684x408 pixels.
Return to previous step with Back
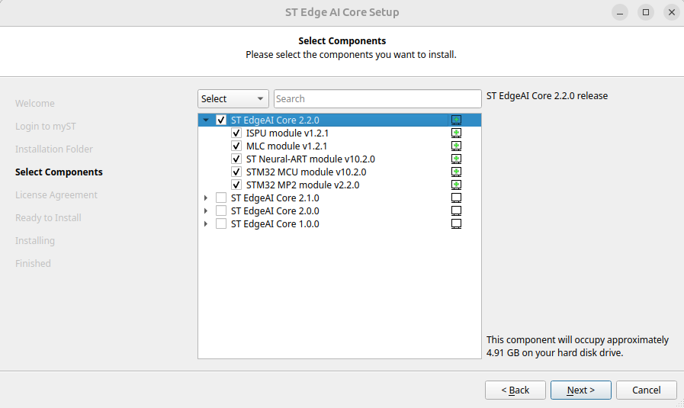(515, 390)
